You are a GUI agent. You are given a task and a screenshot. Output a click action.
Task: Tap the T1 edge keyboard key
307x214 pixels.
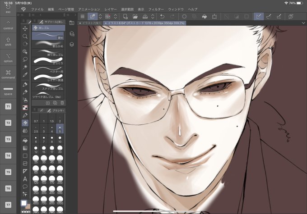(8, 106)
